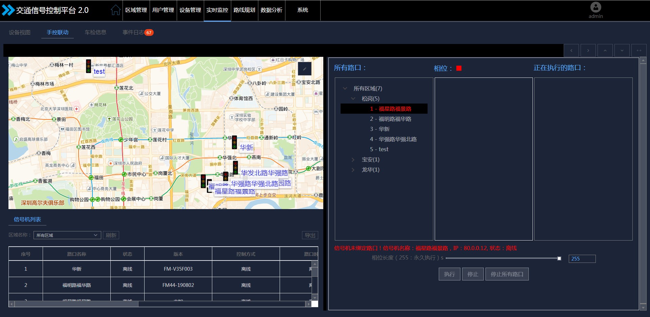Click the traffic light icon above the test label
The image size is (650, 317).
coord(88,66)
